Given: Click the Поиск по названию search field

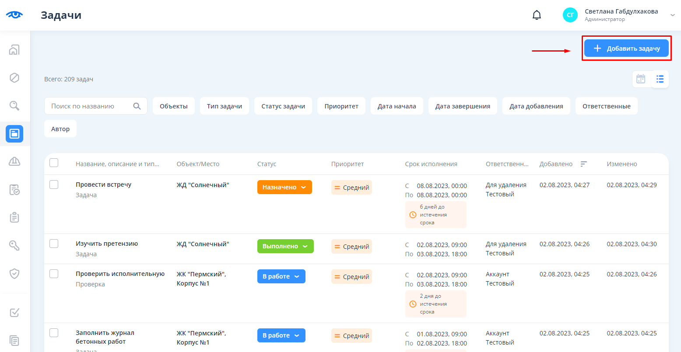Looking at the screenshot, I should point(90,106).
